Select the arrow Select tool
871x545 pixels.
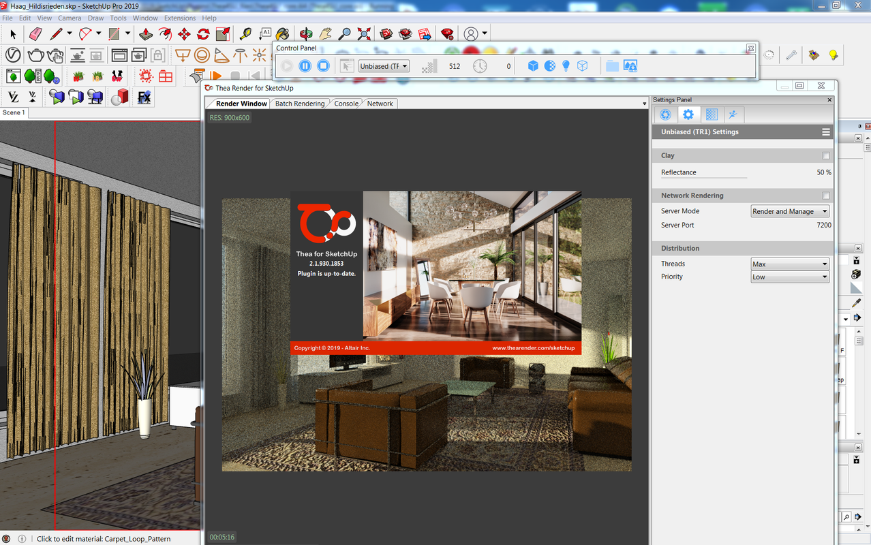(13, 33)
